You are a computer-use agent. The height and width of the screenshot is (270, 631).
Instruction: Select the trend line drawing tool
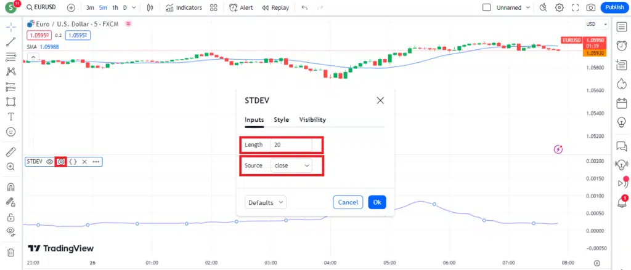(11, 42)
